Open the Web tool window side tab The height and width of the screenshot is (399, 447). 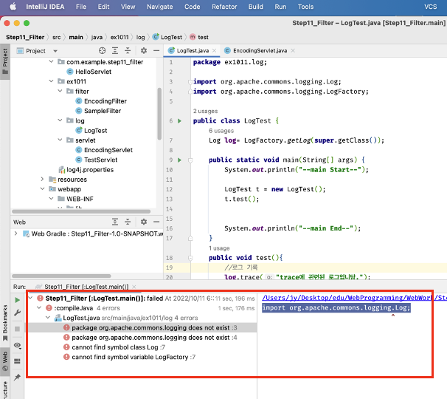5,361
